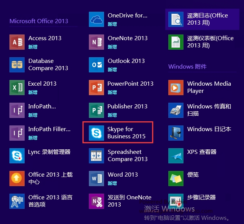This screenshot has height=224, width=244.
Task: Click Skype for Business 2015 label
Action: click(126, 133)
